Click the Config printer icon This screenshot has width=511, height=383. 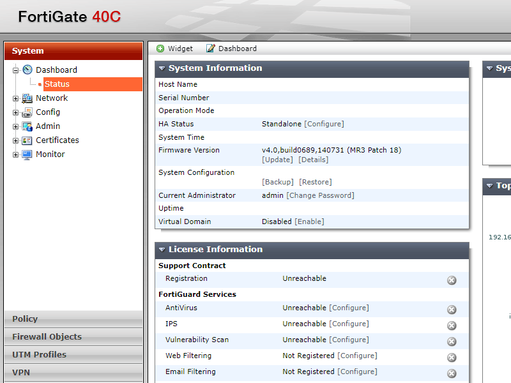[x=27, y=112]
